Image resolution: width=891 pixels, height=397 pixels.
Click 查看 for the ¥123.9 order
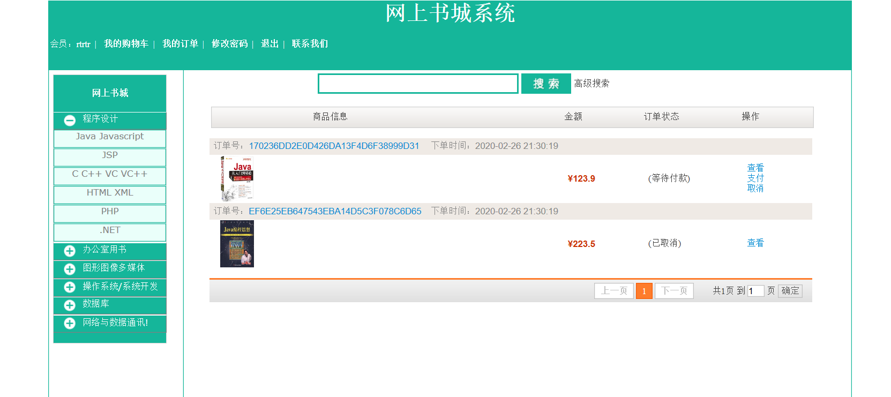(755, 168)
